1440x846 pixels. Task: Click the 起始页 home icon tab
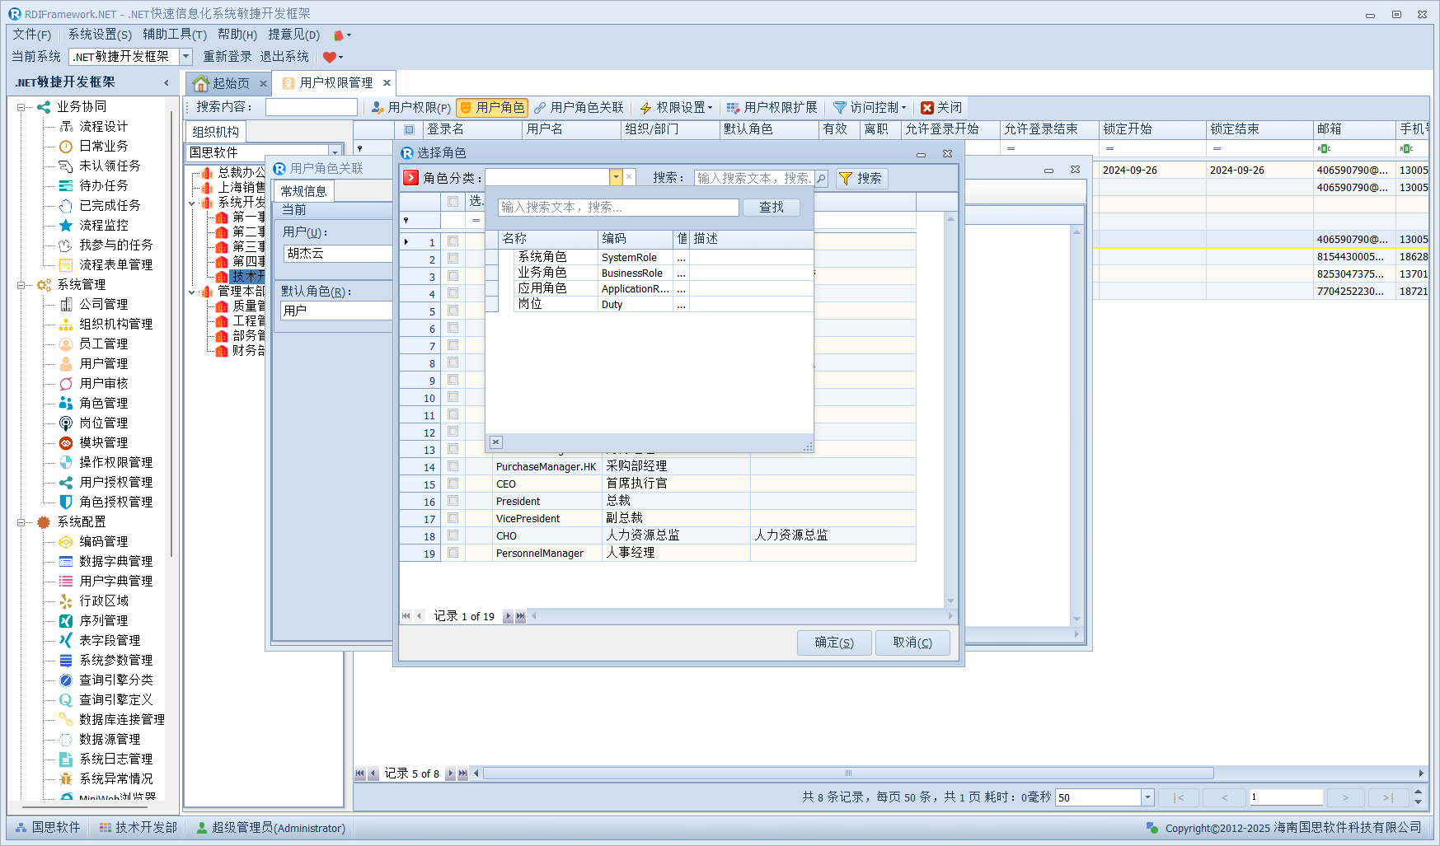[201, 83]
